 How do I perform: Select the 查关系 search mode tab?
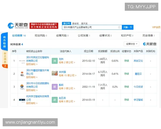tap(84, 24)
